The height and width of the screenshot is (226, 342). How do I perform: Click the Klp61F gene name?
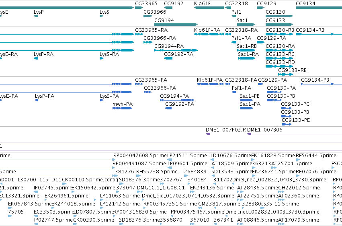pyautogui.click(x=202, y=4)
